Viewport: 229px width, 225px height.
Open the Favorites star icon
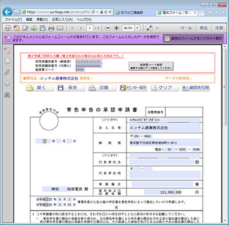(216, 12)
